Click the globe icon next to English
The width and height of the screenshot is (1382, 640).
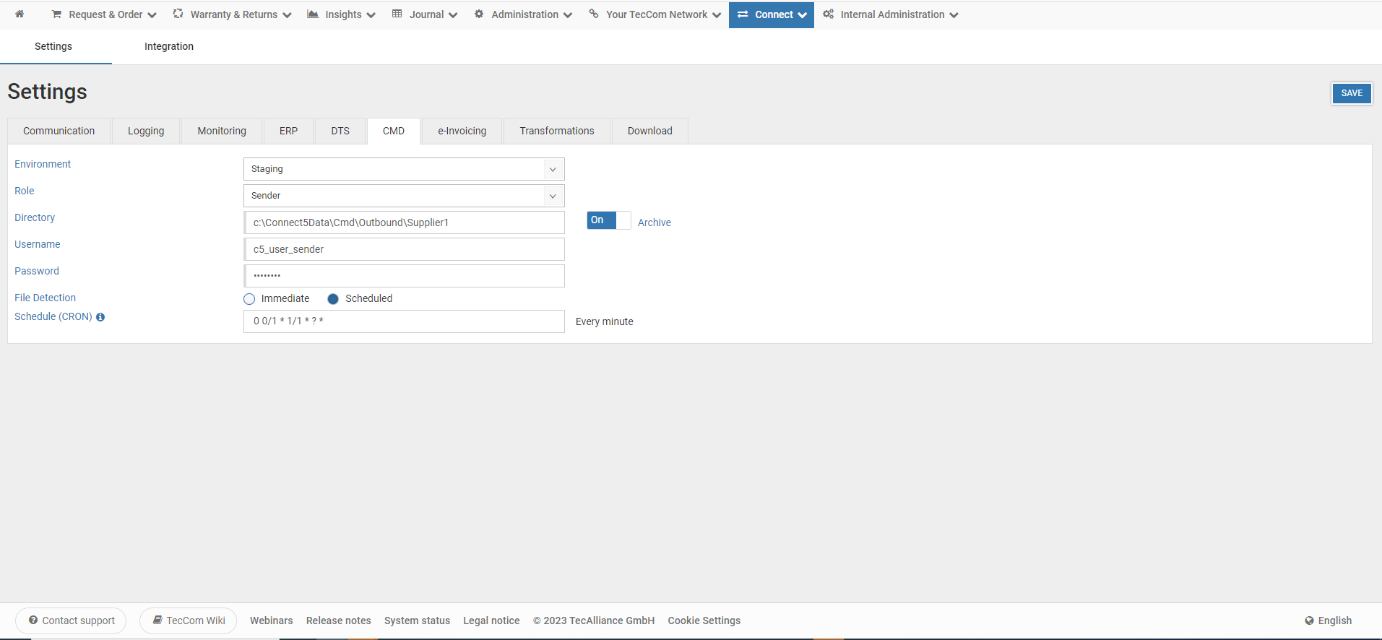[x=1309, y=620]
